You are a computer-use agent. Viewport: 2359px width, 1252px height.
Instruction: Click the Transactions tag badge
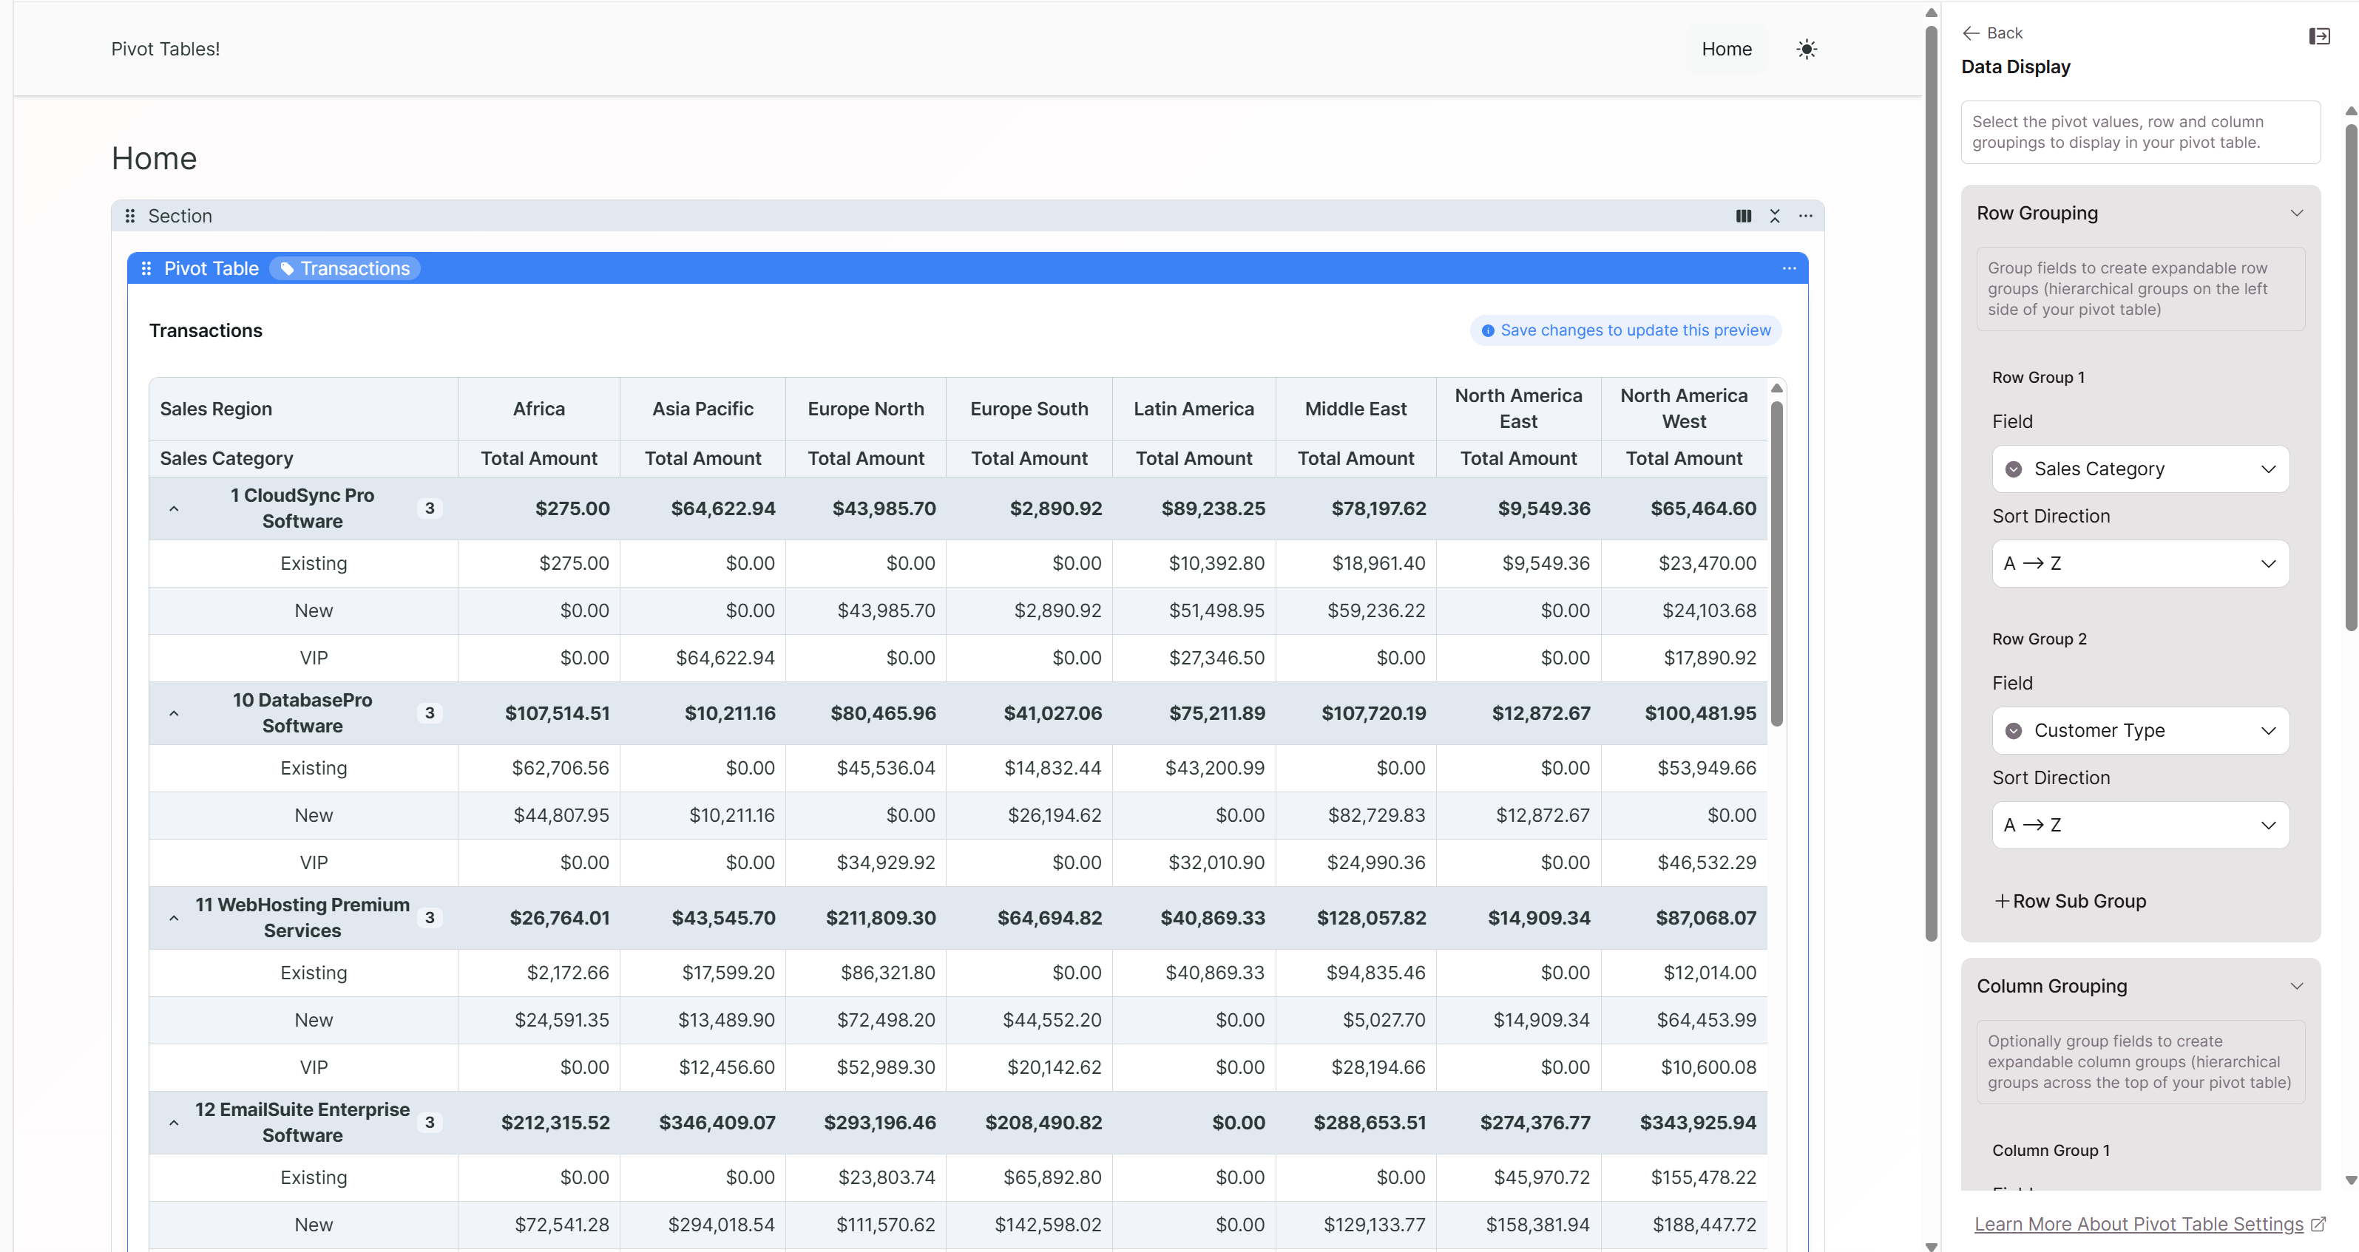tap(345, 268)
